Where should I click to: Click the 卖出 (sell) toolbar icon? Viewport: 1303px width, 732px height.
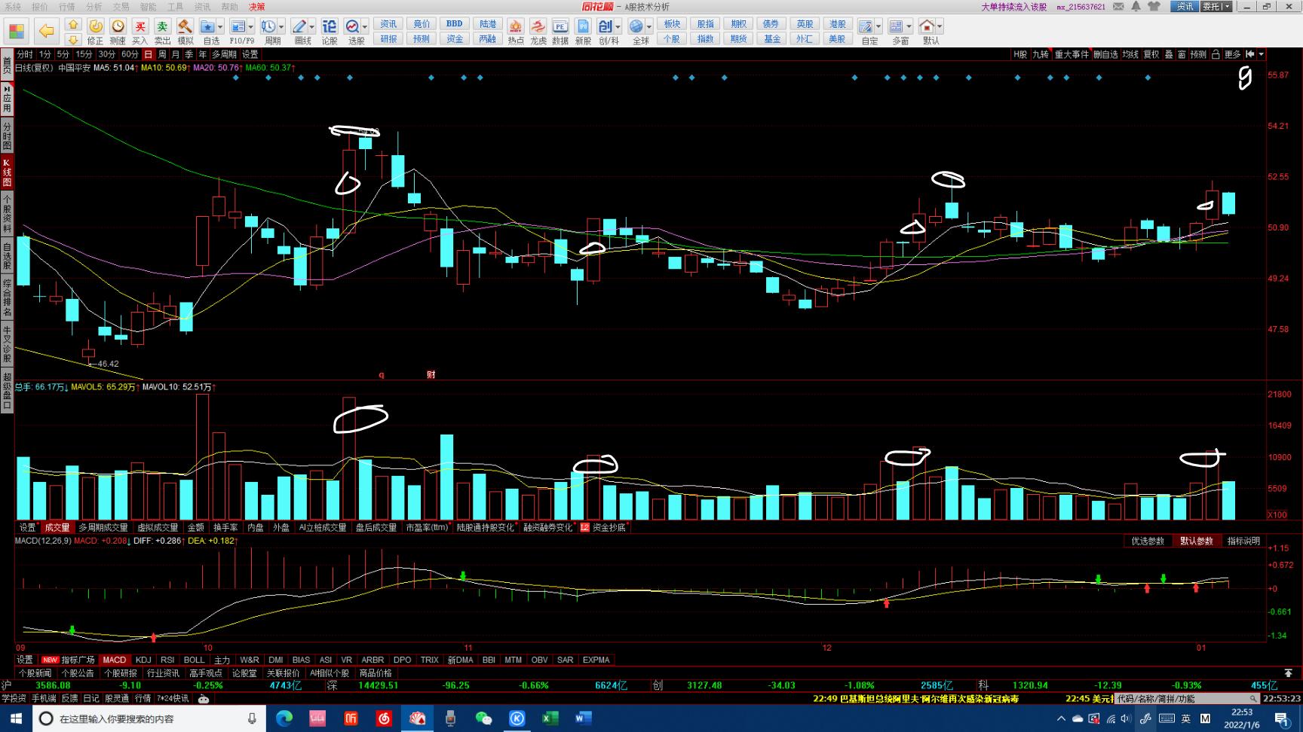(x=163, y=27)
